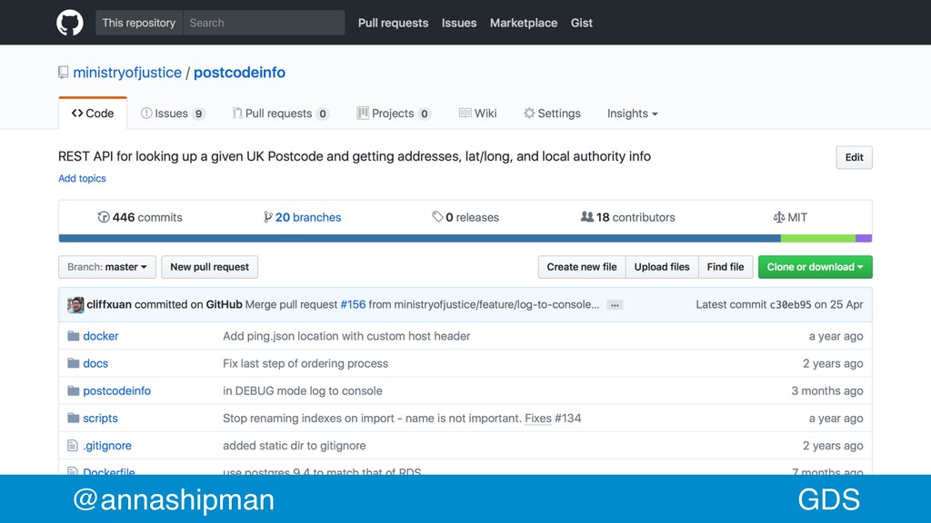Click the tag icon beside 0 releases

437,217
